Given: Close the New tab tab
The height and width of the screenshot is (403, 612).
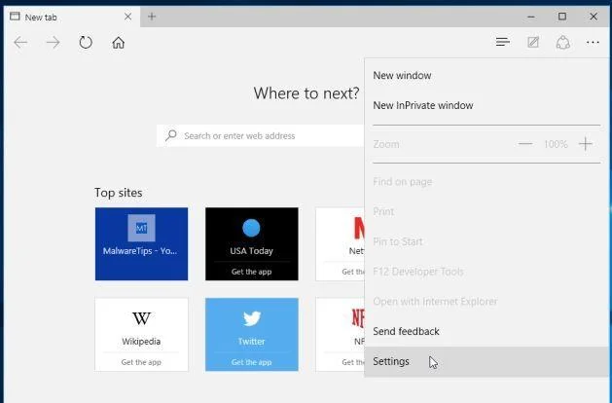Looking at the screenshot, I should (127, 17).
